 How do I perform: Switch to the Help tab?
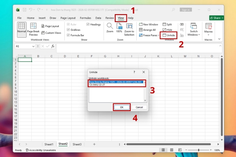click(x=131, y=18)
